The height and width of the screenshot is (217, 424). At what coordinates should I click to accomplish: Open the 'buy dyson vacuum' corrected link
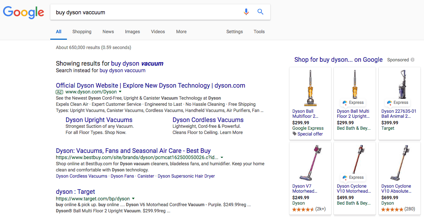coord(137,64)
